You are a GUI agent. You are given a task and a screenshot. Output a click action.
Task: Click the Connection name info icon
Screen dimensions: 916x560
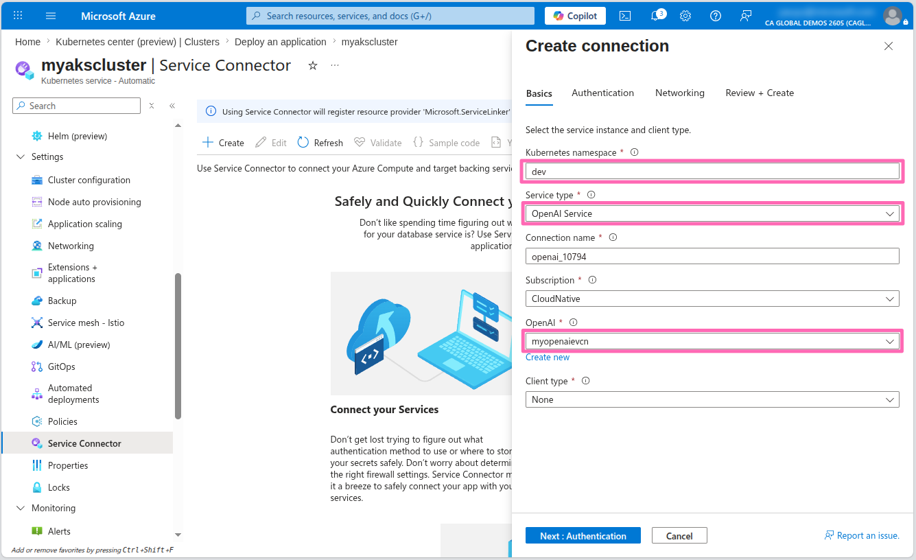coord(613,237)
